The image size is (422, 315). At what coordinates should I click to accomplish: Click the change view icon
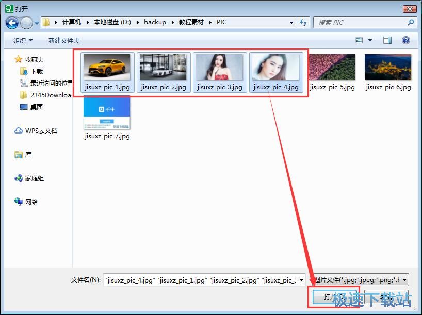[359, 40]
